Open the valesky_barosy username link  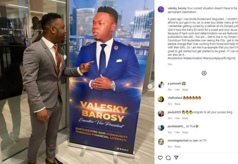click(177, 8)
